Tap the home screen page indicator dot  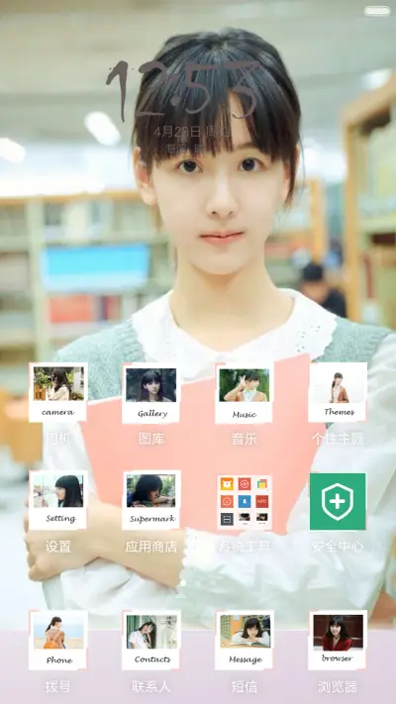[x=183, y=583]
